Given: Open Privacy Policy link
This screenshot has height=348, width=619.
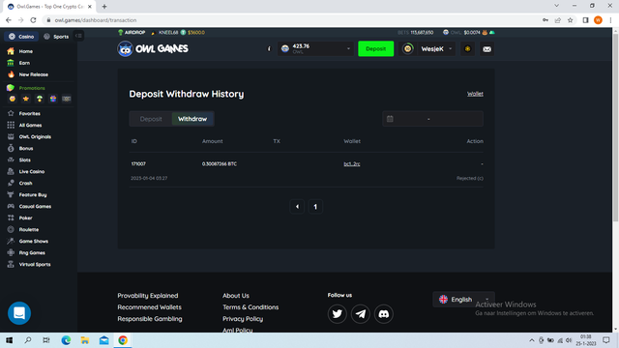Looking at the screenshot, I should coord(243,319).
